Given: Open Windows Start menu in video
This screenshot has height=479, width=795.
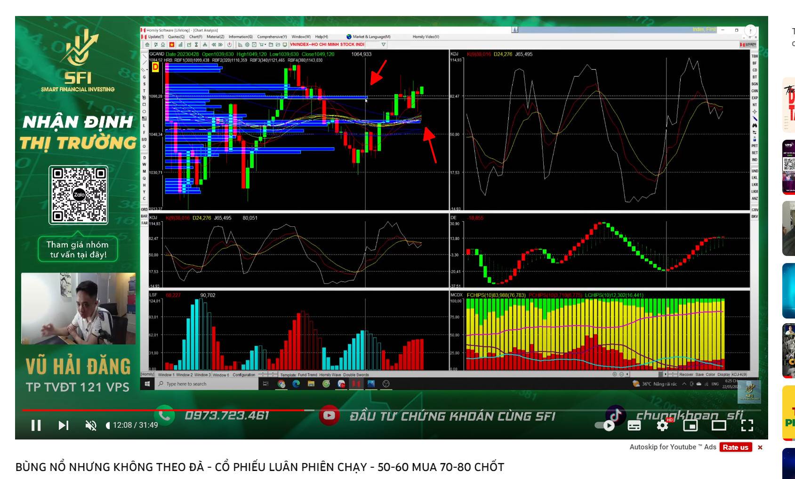Looking at the screenshot, I should (x=147, y=384).
